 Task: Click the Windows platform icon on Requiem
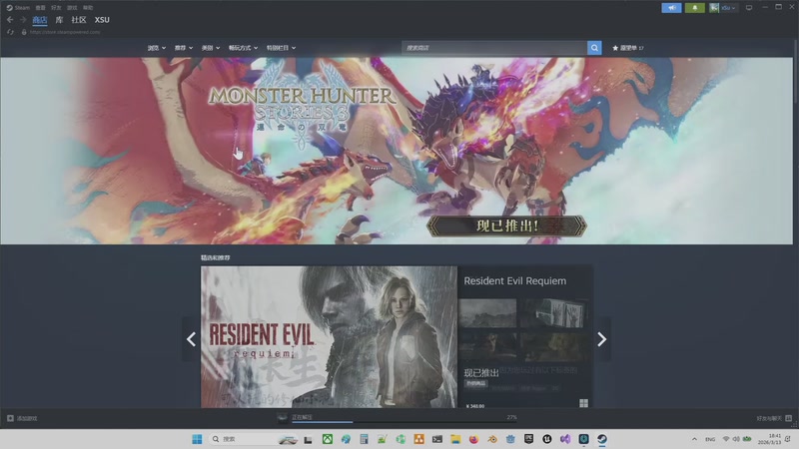point(583,403)
